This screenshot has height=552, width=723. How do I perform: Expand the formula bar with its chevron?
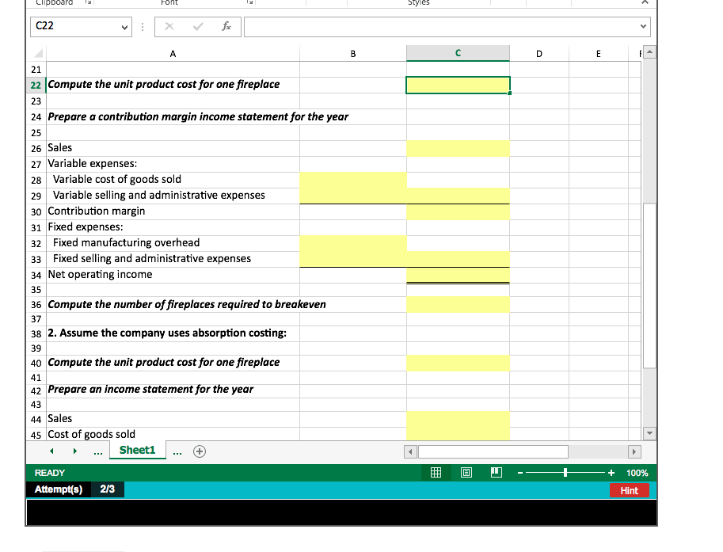(643, 26)
